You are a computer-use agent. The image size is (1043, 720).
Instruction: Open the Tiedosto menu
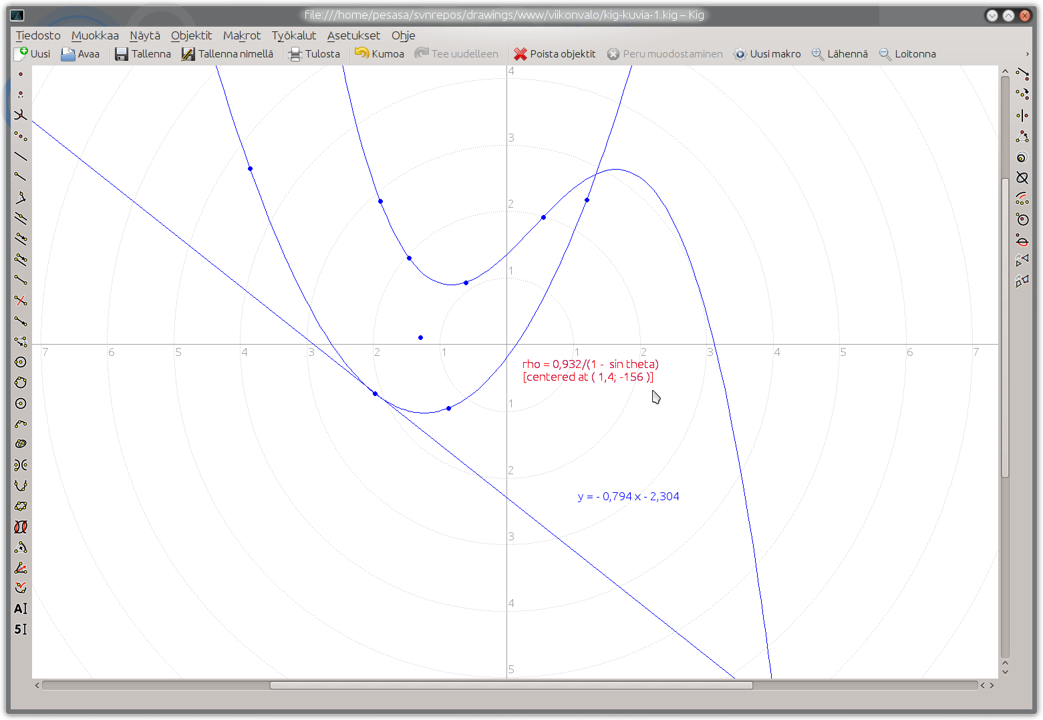[x=38, y=35]
